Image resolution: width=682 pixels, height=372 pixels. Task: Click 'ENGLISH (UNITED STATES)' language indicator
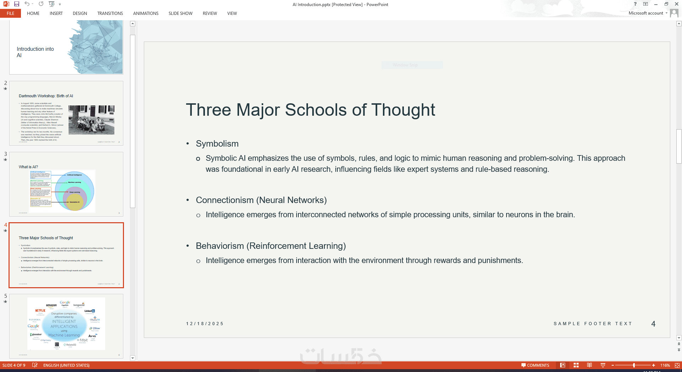(x=66, y=365)
